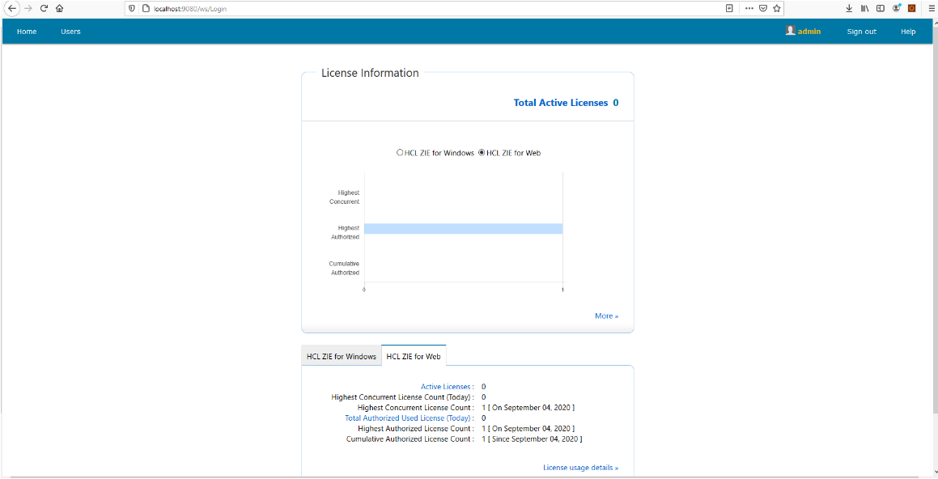Click the Total Authorized Used License (Today) link

tap(407, 418)
